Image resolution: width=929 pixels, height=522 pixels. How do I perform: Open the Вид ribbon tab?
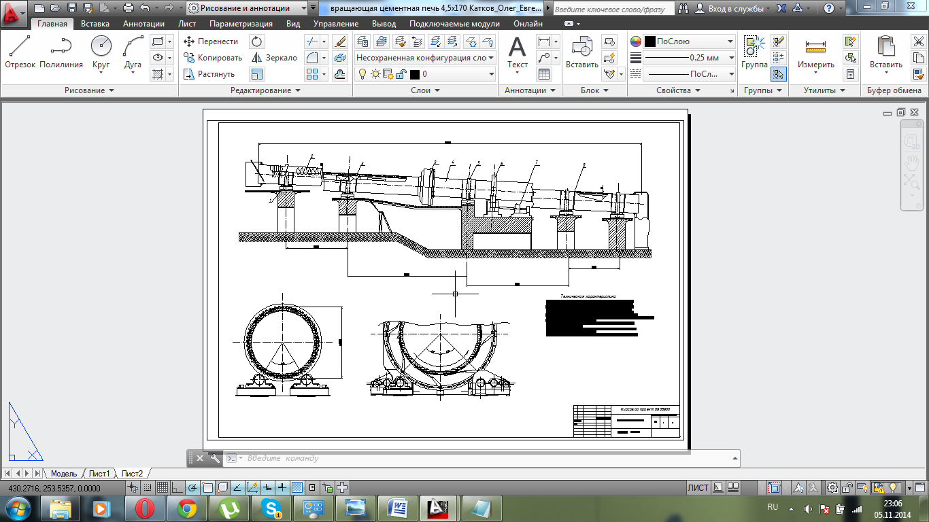tap(293, 24)
